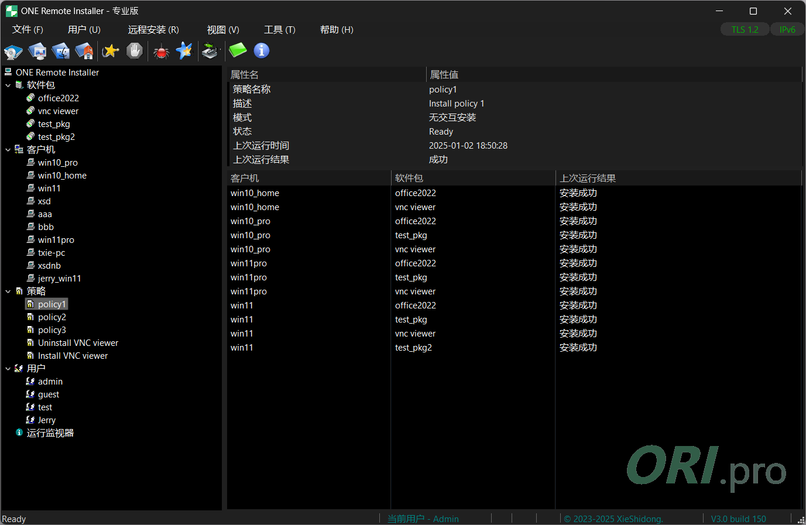Click V3.0 build 150 in status bar
The image size is (806, 525).
point(738,519)
